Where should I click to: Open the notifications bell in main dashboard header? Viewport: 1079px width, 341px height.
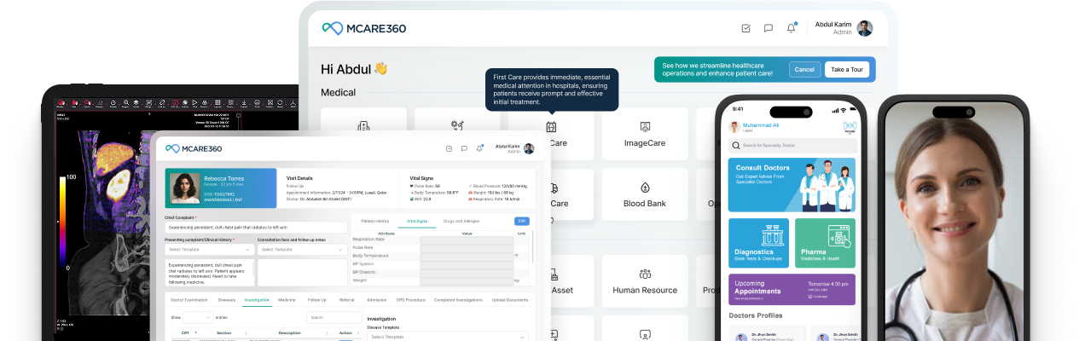pyautogui.click(x=791, y=28)
